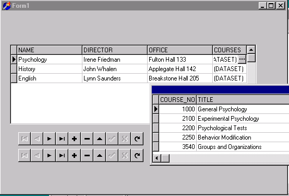The height and width of the screenshot is (196, 289).
Task: Click the Psychology name cell
Action: point(50,60)
